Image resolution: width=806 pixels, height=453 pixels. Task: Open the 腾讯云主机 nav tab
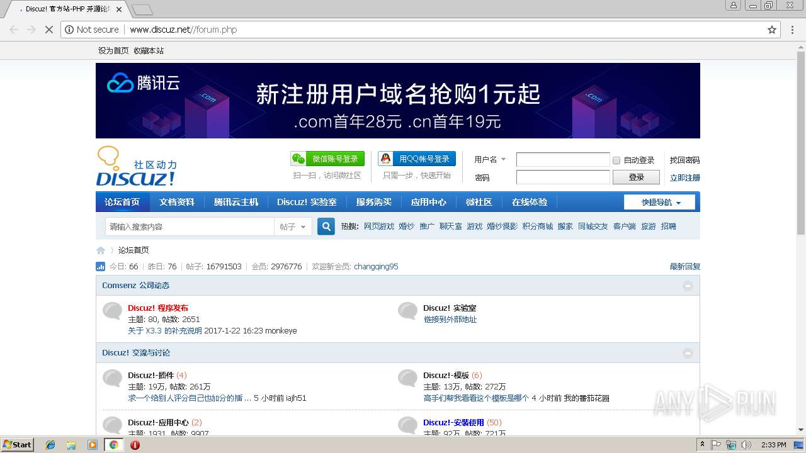click(236, 202)
